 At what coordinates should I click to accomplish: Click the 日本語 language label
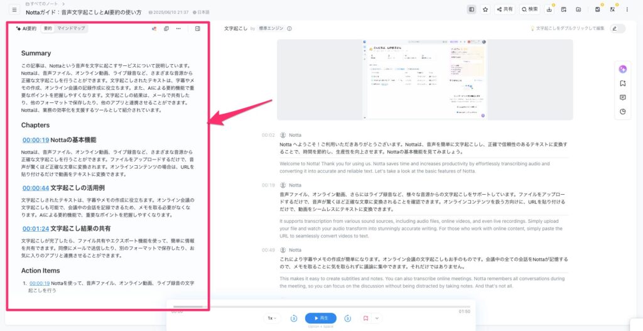(200, 13)
